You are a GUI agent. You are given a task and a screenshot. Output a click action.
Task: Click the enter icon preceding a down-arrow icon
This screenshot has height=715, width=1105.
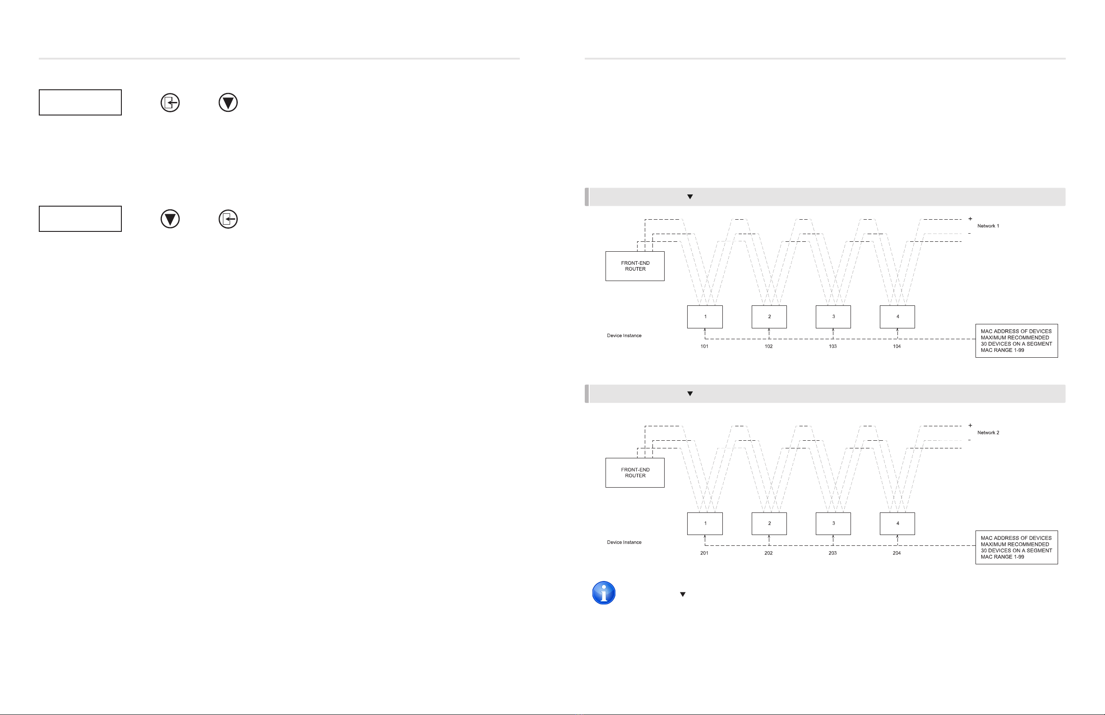[x=170, y=102]
